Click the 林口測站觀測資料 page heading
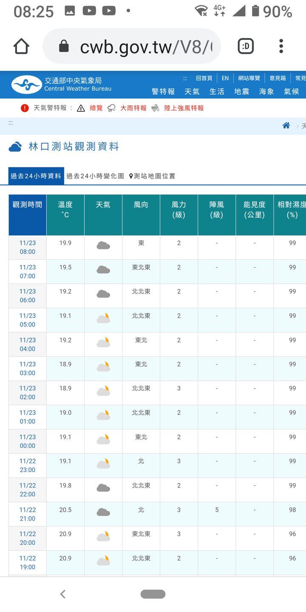Viewport: 306px width, 612px height. 74,147
